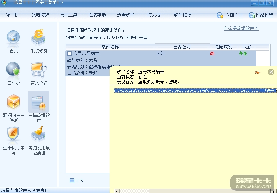The image size is (277, 193).
Task: Click the horizontal scrollbar right arrow
Action: (x=273, y=191)
